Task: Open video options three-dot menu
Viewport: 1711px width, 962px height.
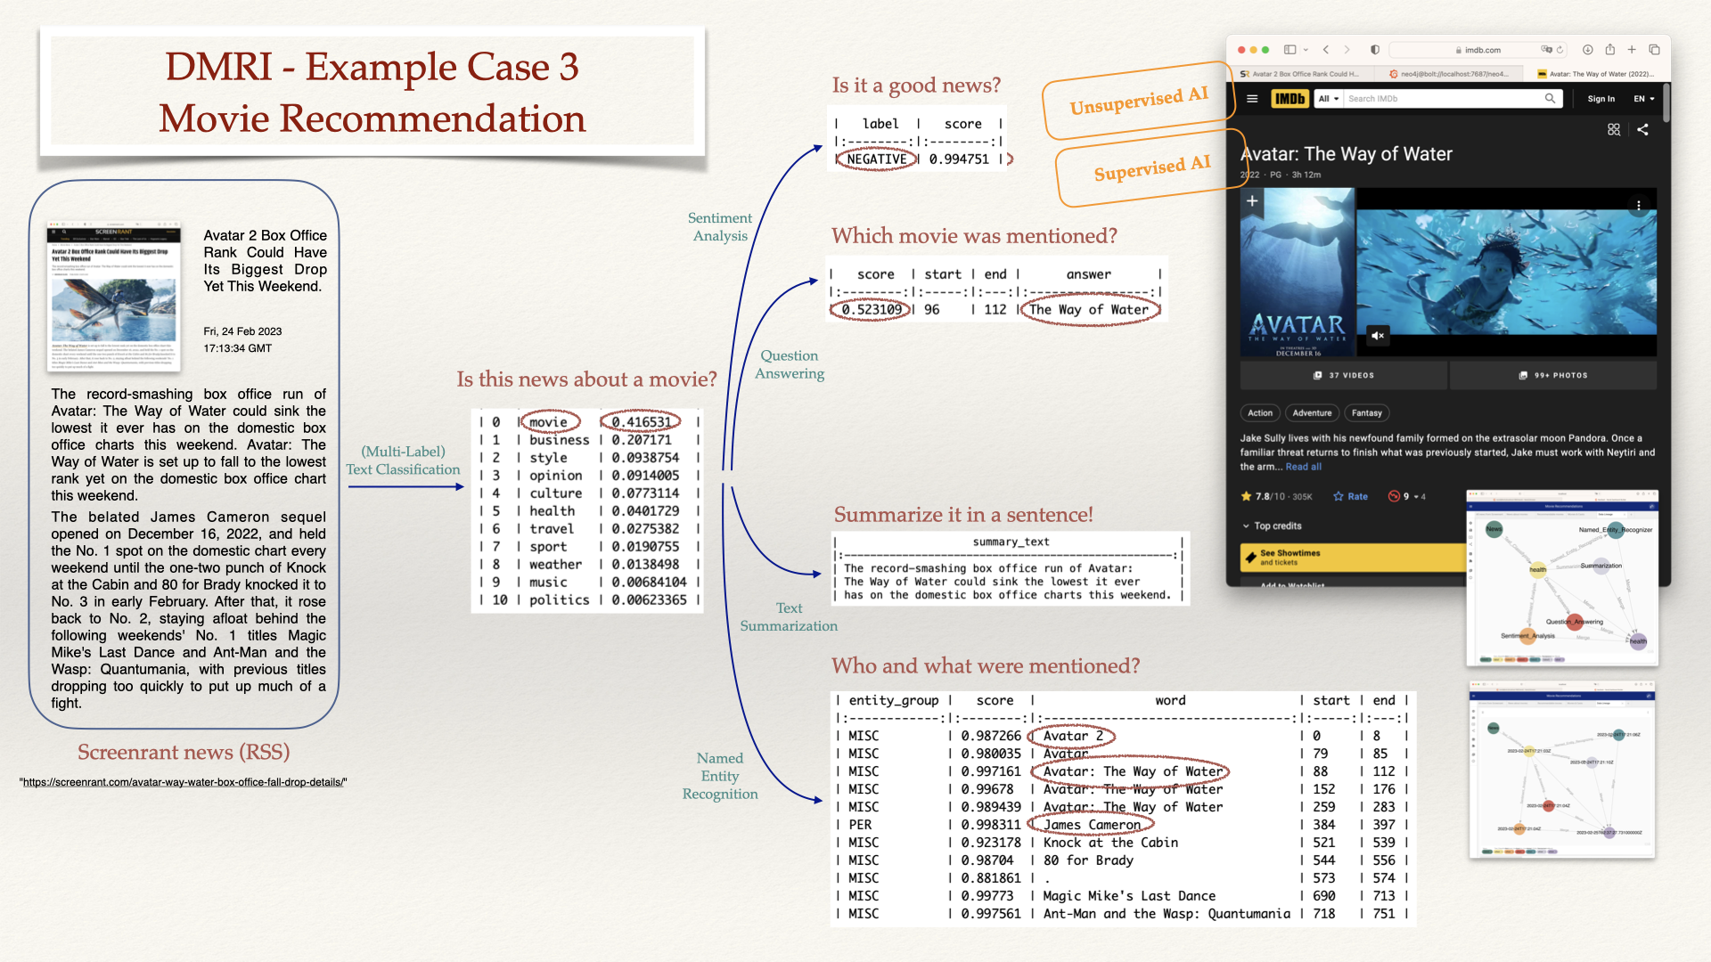Action: [x=1638, y=206]
